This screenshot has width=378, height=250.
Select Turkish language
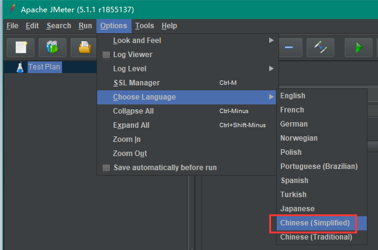click(321, 195)
